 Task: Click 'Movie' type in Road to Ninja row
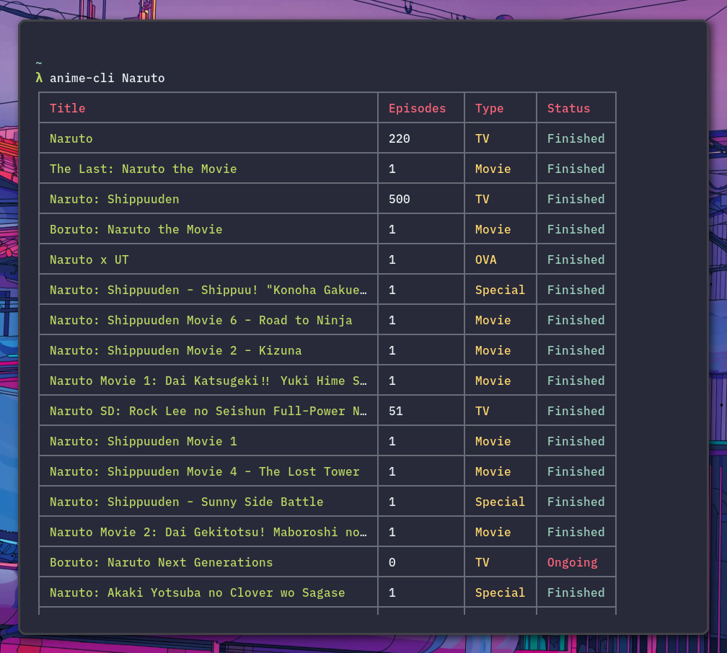[x=493, y=320]
